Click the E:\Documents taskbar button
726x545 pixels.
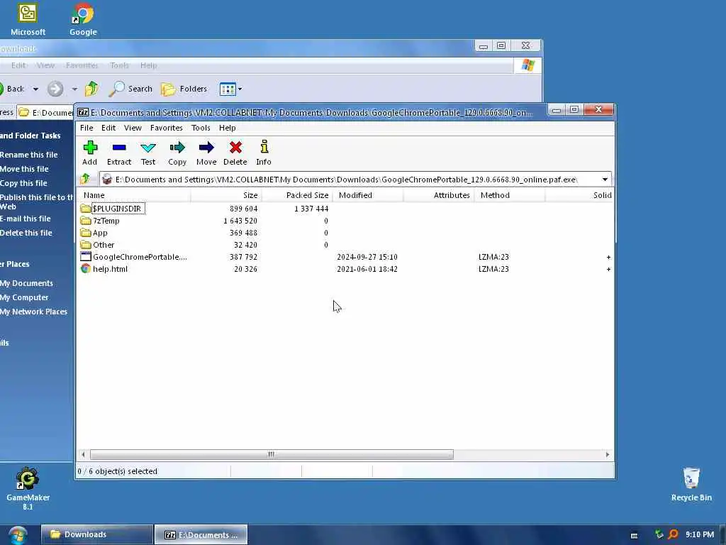click(201, 535)
